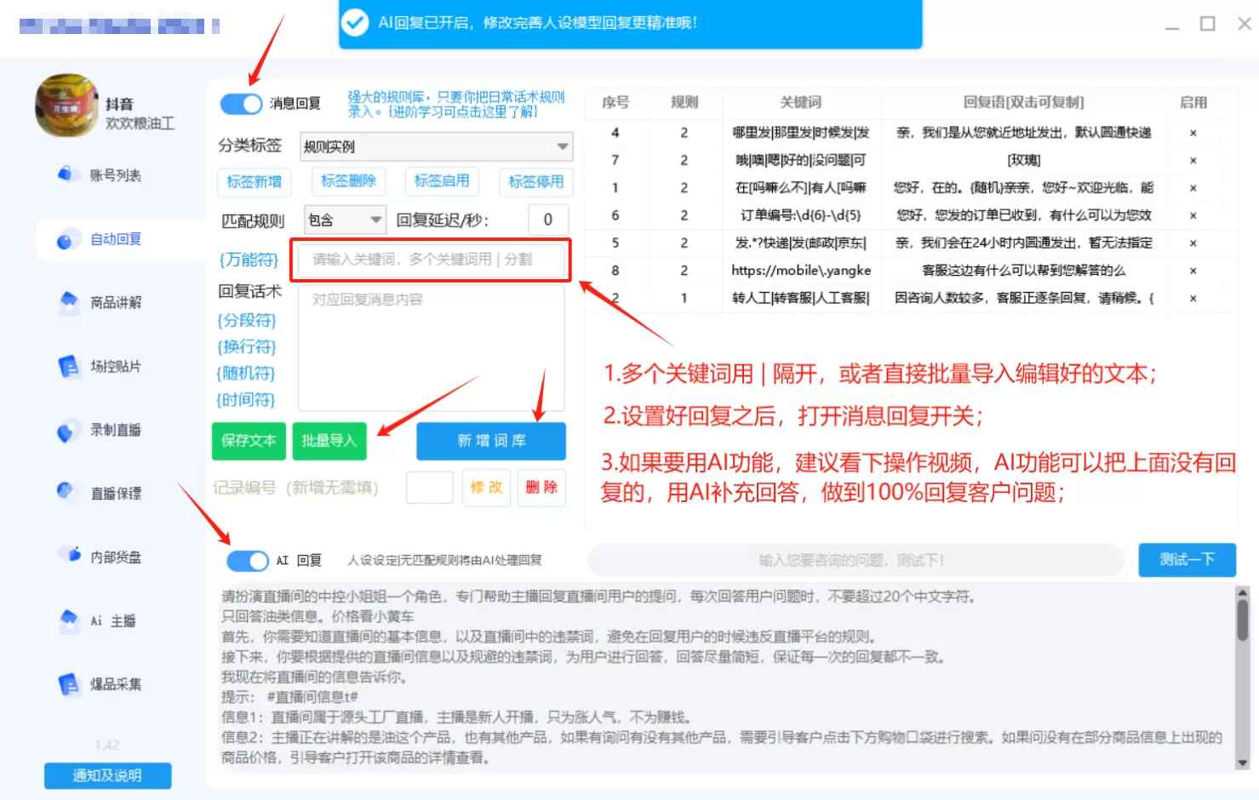Screen dimensions: 1259x800
Task: Insert {分段符} placeholder
Action: tap(247, 320)
